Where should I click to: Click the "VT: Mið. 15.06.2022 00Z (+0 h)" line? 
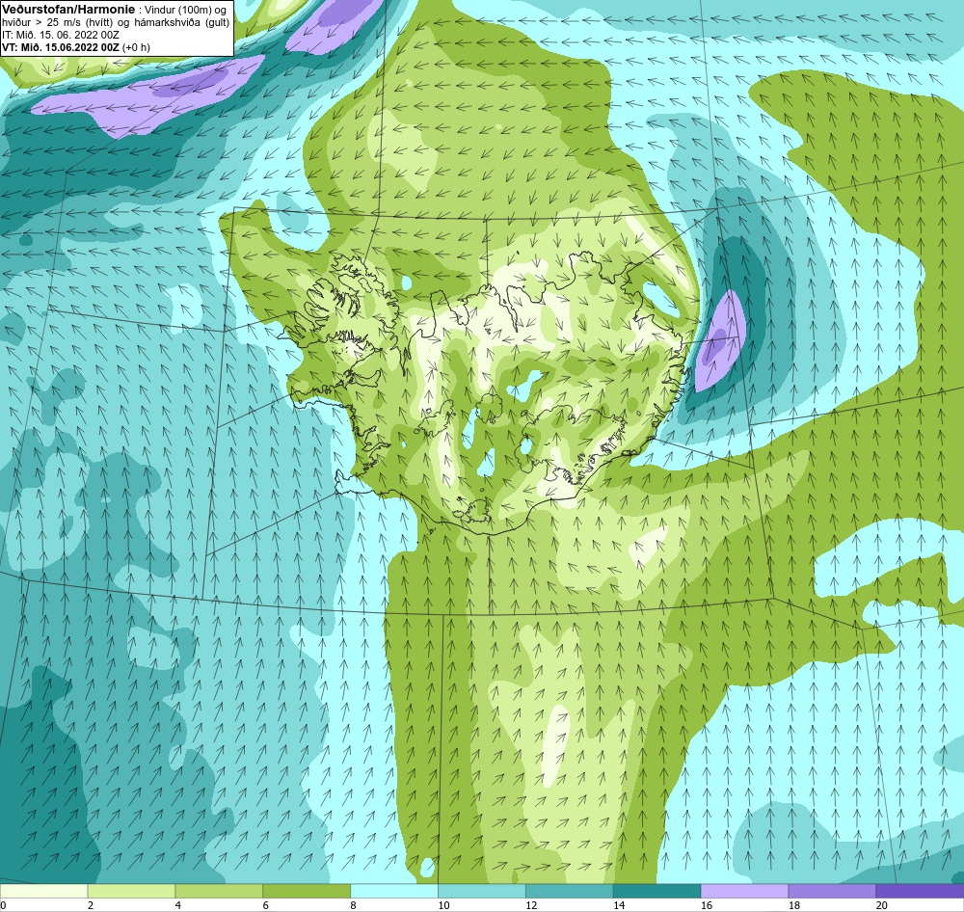[75, 47]
